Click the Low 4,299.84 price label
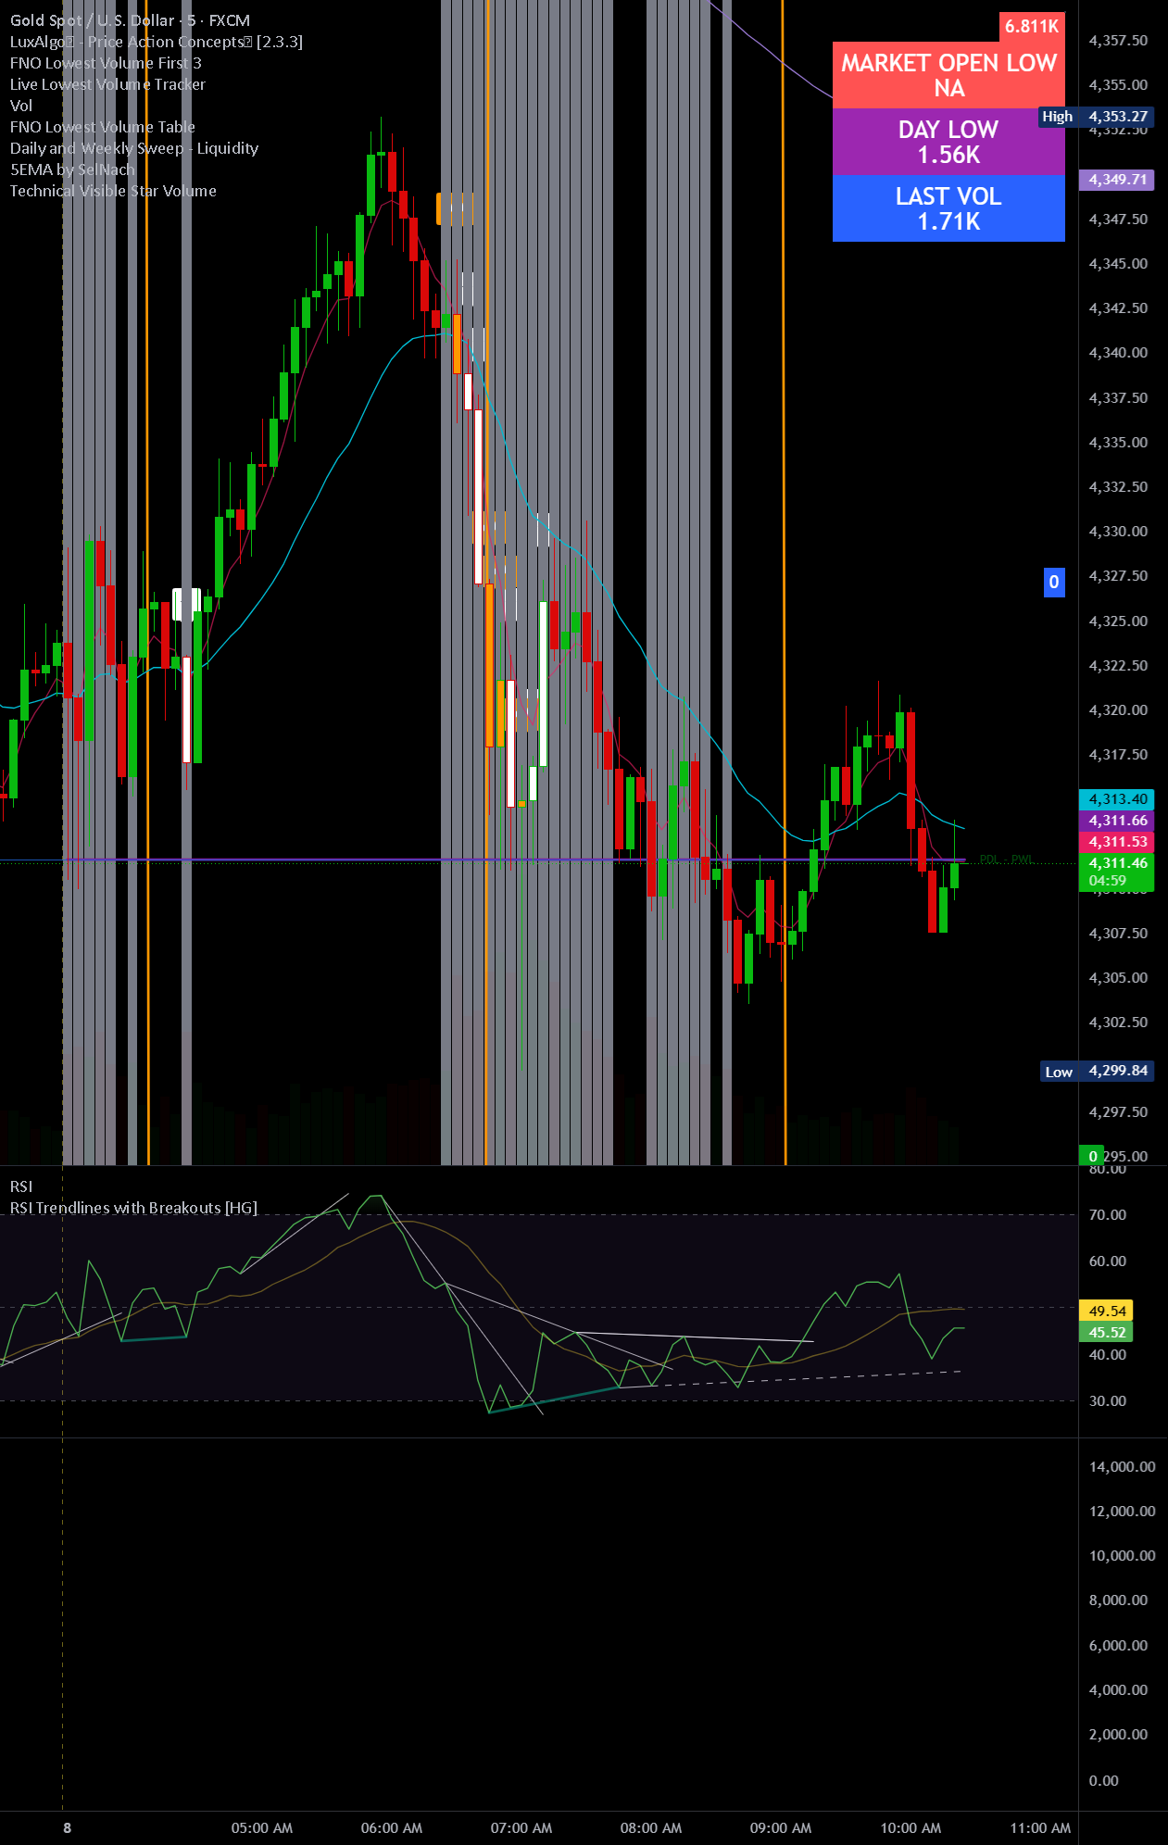The height and width of the screenshot is (1845, 1168). tap(1096, 1071)
